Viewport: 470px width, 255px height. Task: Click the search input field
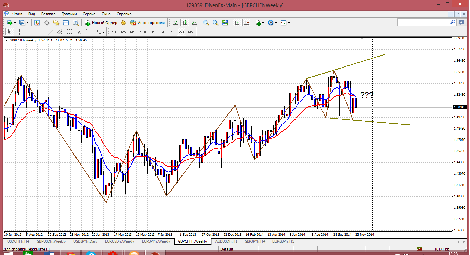click(424, 22)
